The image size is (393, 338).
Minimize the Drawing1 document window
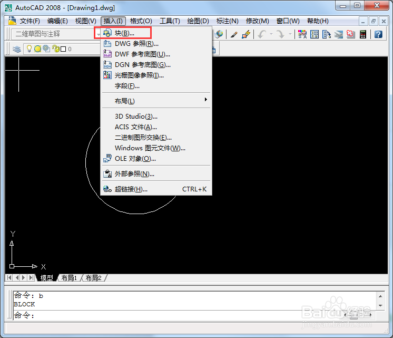(363, 21)
